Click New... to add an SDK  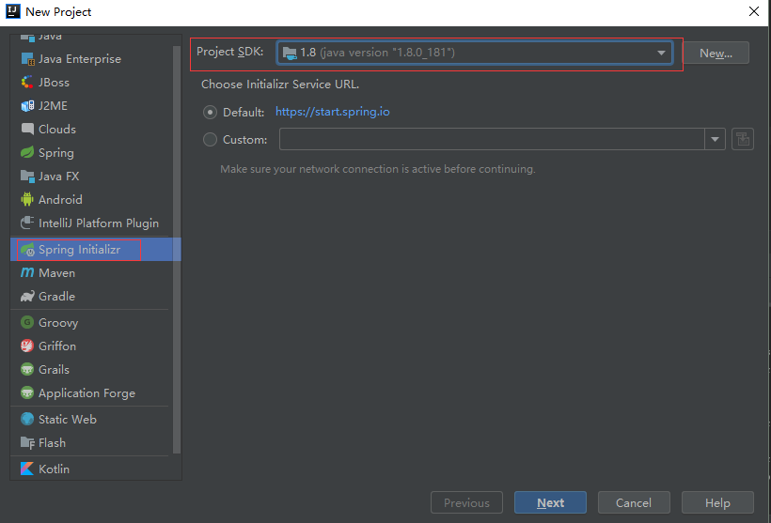tap(716, 53)
